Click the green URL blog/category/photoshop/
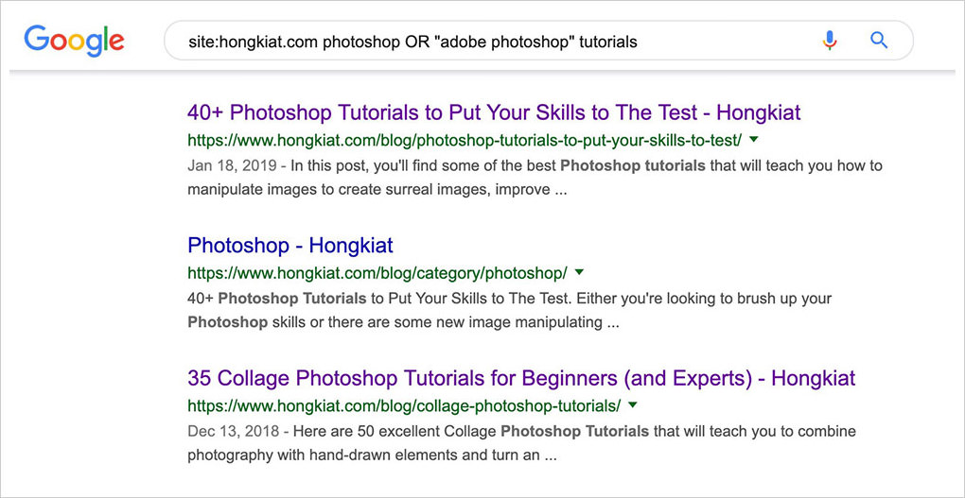This screenshot has width=965, height=498. pyautogui.click(x=377, y=273)
